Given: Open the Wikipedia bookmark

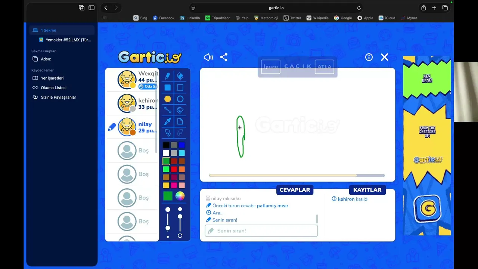Looking at the screenshot, I should point(317,18).
